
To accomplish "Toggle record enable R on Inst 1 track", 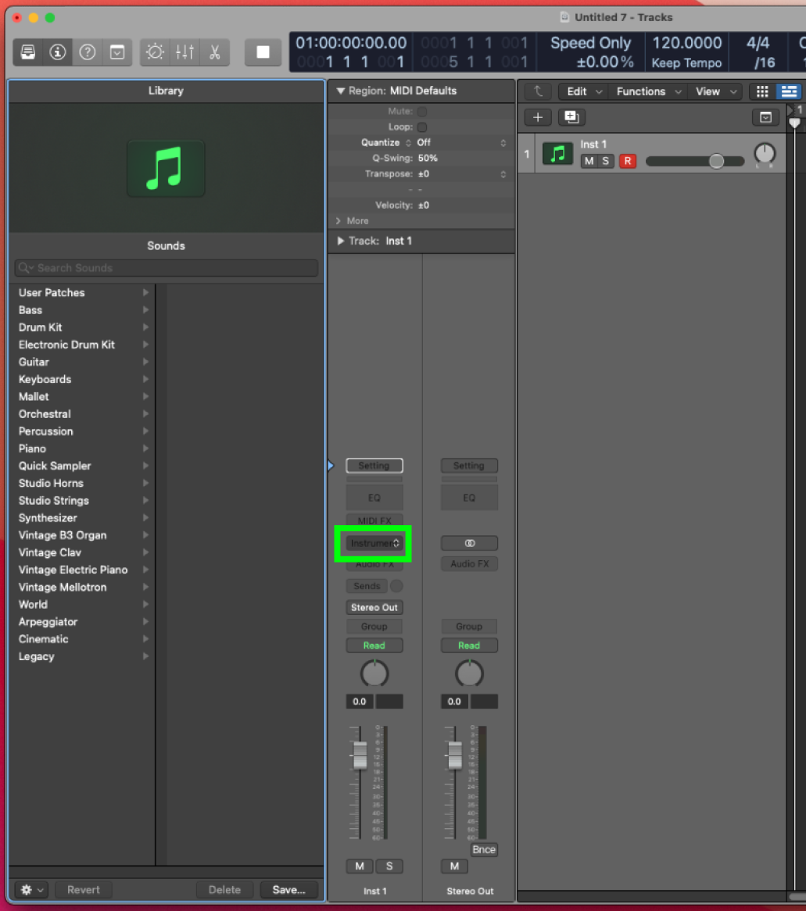I will (628, 161).
